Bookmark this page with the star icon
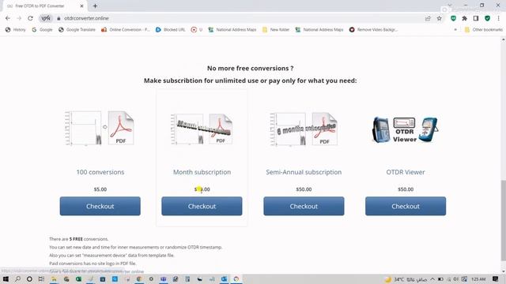506x284 pixels. coord(440,18)
